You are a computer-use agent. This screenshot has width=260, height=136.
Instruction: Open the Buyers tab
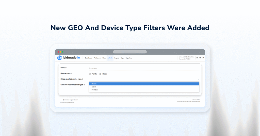tap(117, 58)
